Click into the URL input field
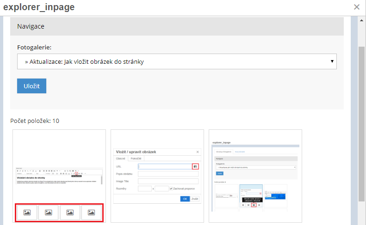Viewport: 366px width, 225px height. point(164,166)
